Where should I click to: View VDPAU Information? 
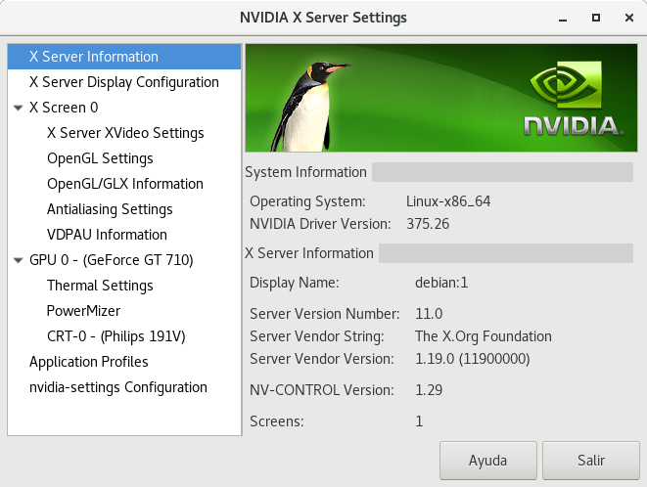point(107,235)
